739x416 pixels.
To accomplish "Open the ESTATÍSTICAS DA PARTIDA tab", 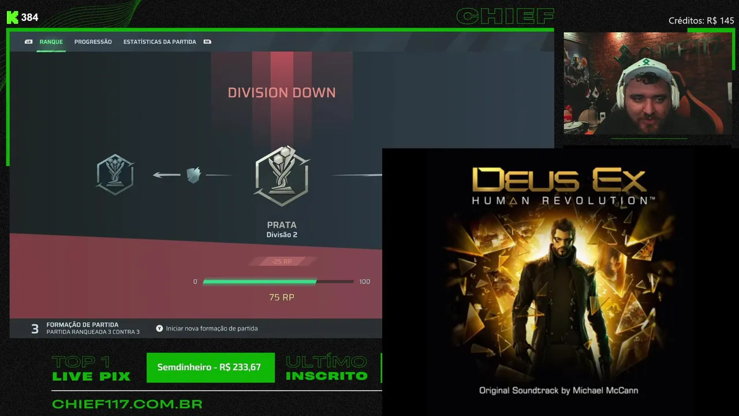I will 159,42.
